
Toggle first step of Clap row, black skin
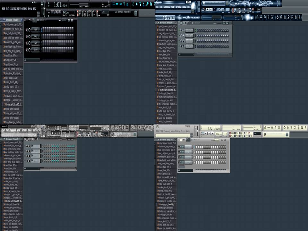pos(44,36)
